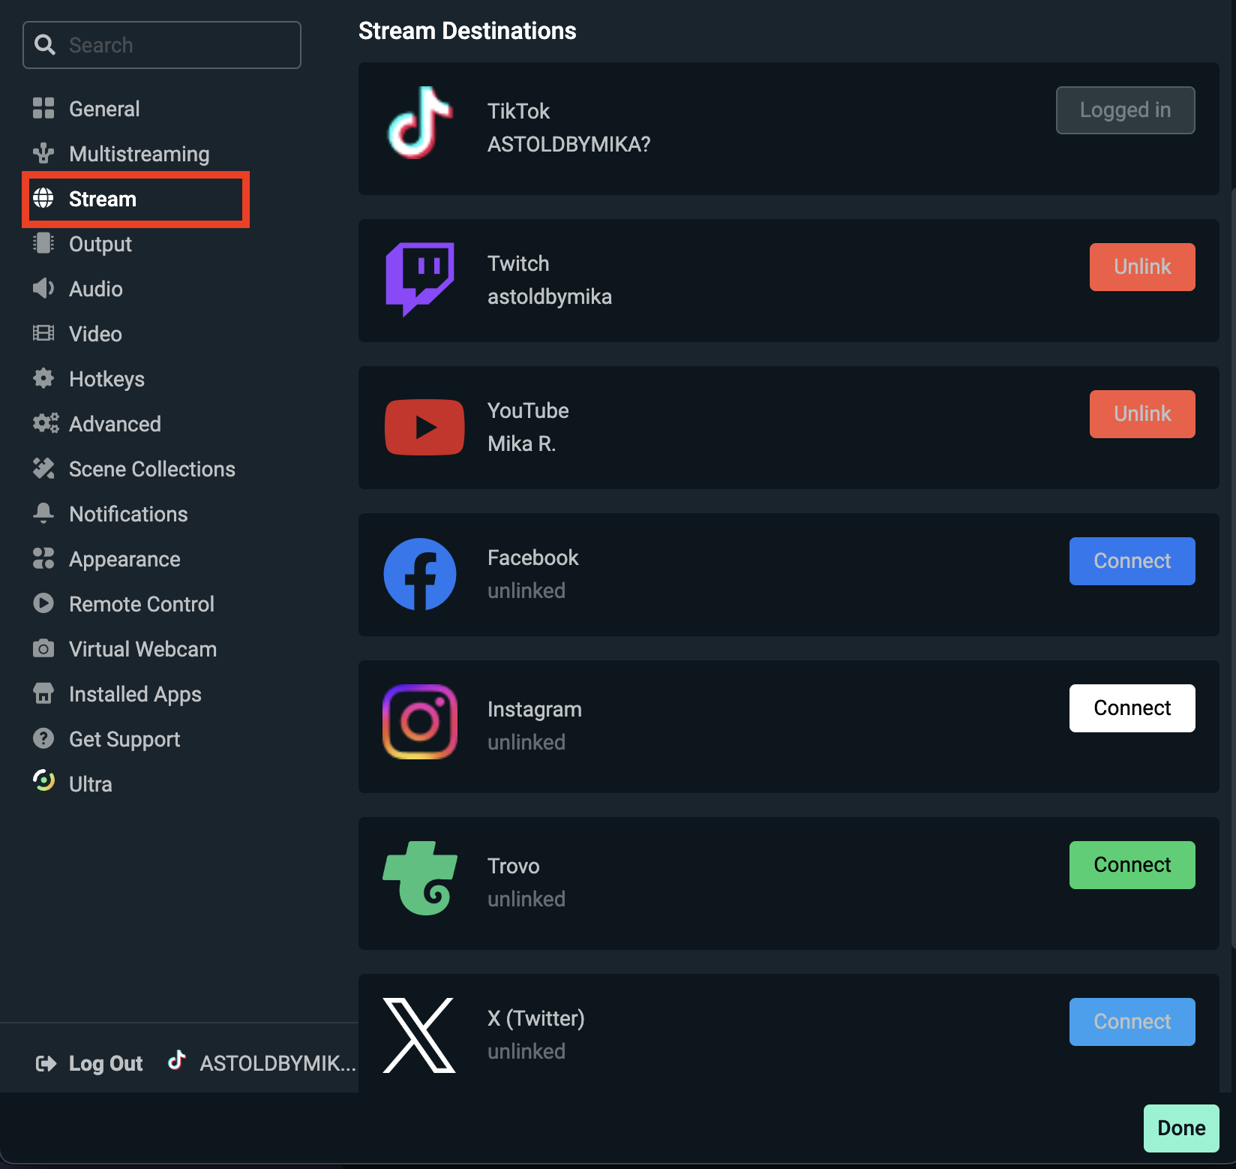Viewport: 1236px width, 1169px height.
Task: Click the search magnifier icon
Action: 45,44
